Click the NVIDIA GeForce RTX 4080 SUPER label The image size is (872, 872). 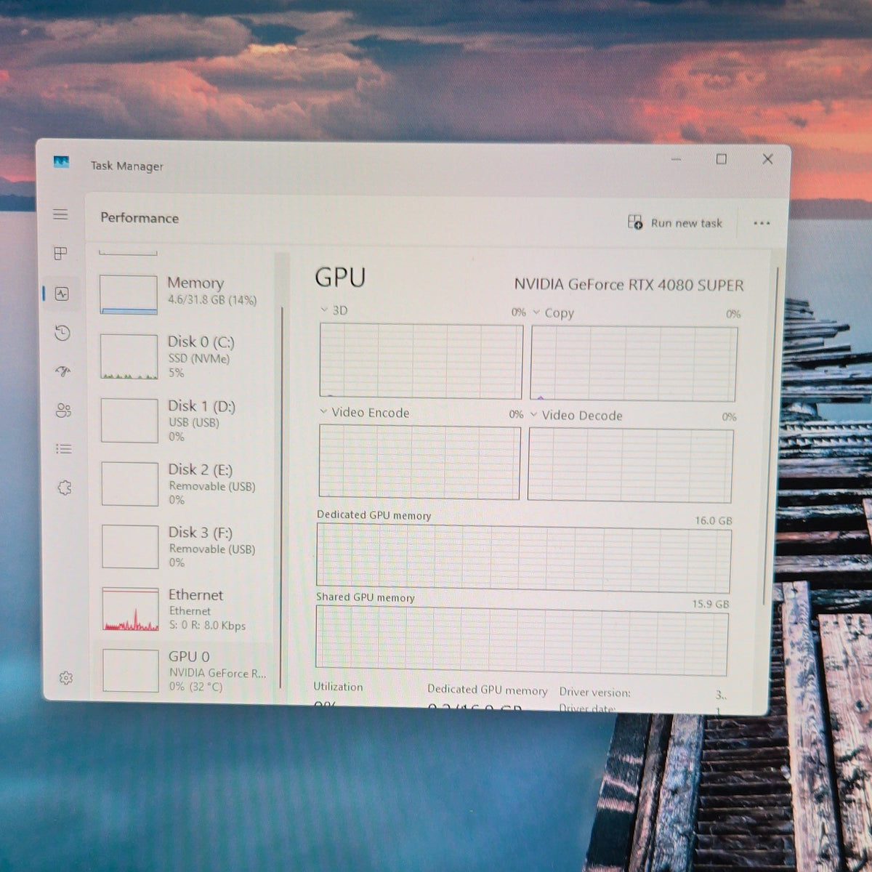coord(629,285)
